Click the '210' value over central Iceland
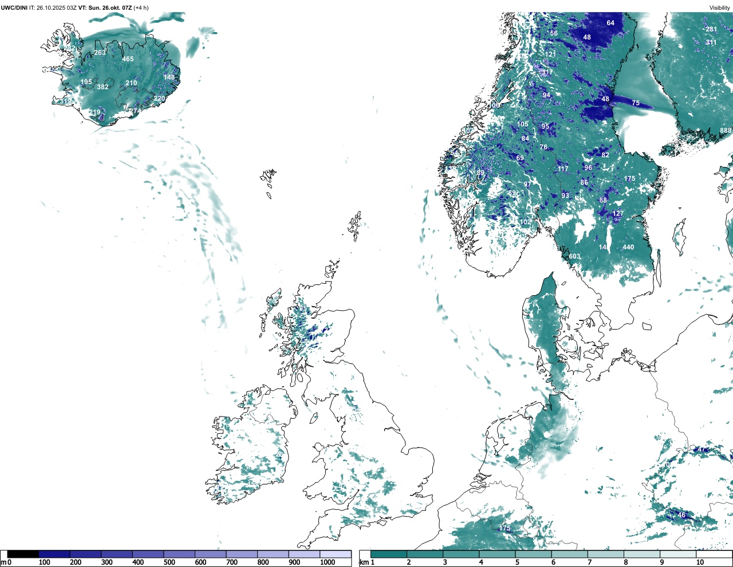This screenshot has width=733, height=567. tap(131, 83)
